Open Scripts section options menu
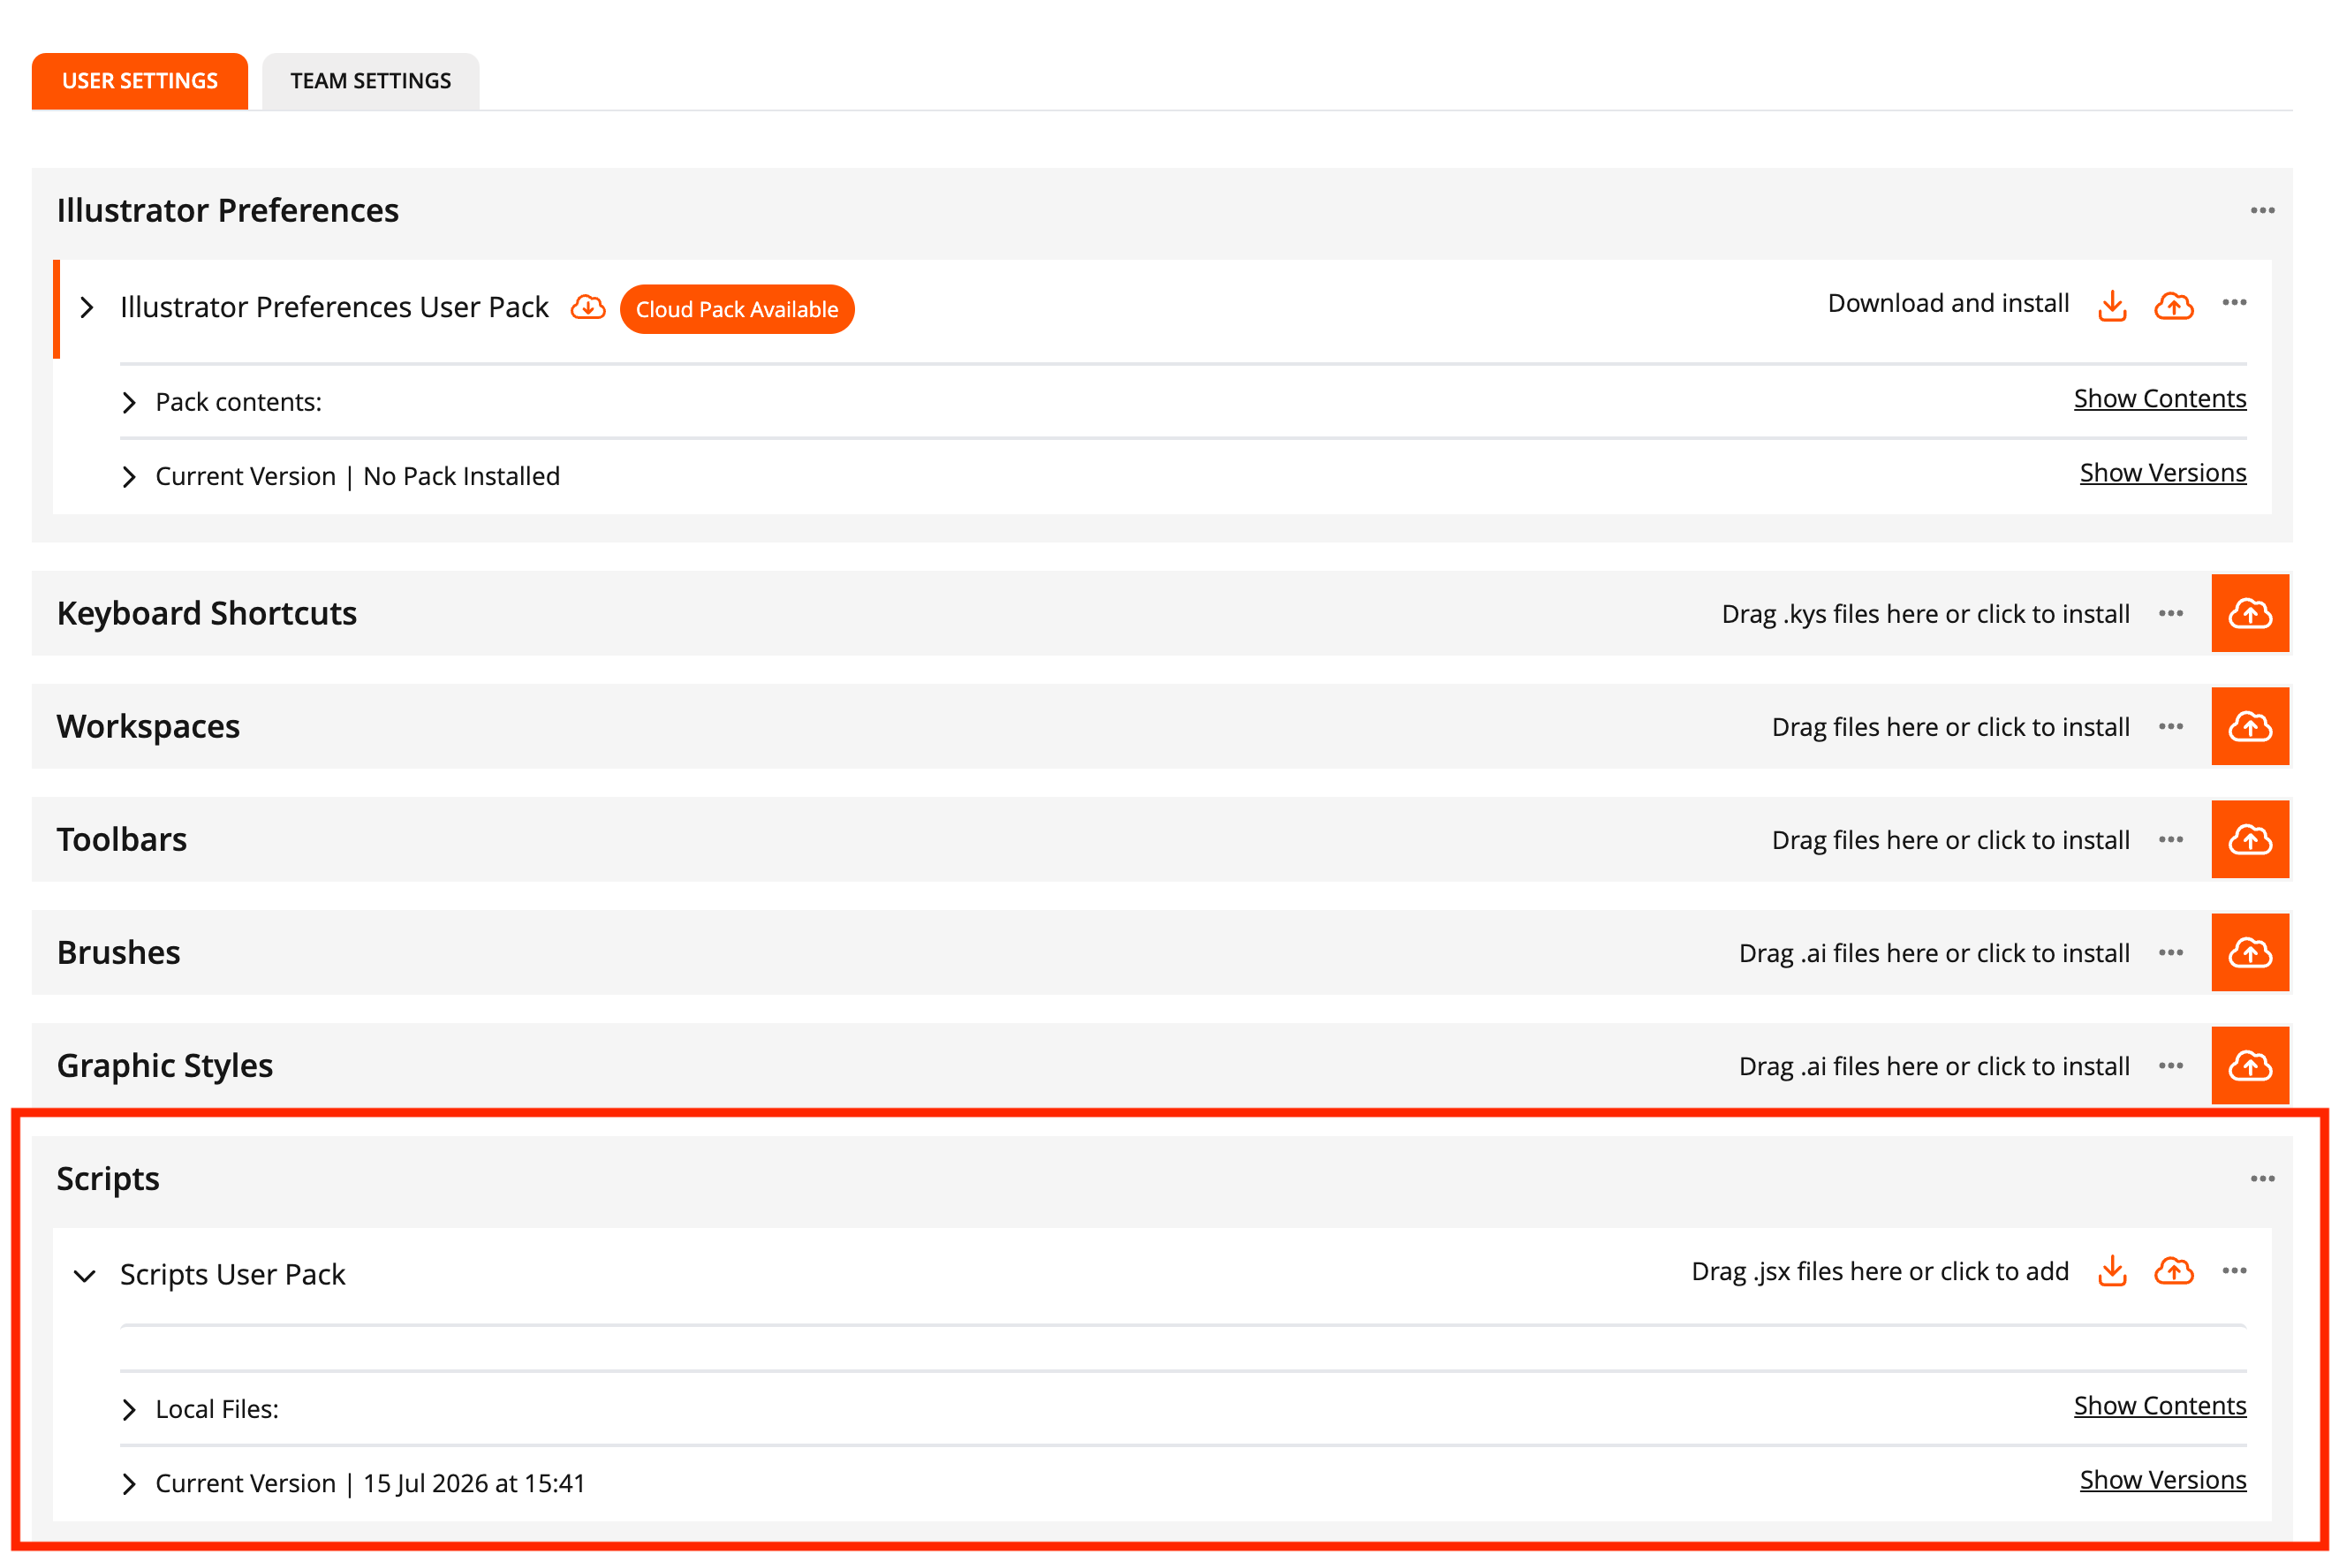 pyautogui.click(x=2261, y=1179)
